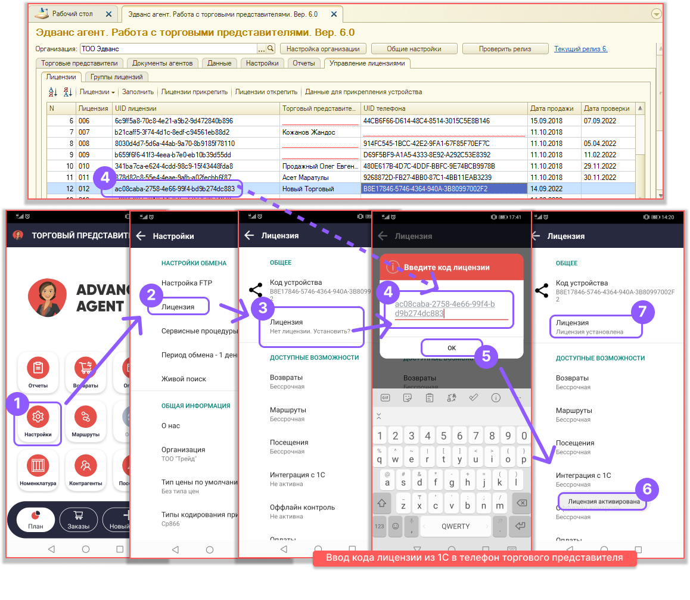The width and height of the screenshot is (690, 600).
Task: Close the Эдванс агент tab
Action: pyautogui.click(x=334, y=14)
